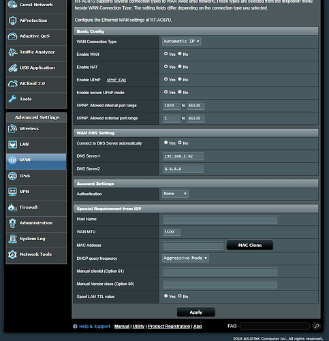Click the FAQ search magnifier icon
The height and width of the screenshot is (341, 329).
click(317, 326)
